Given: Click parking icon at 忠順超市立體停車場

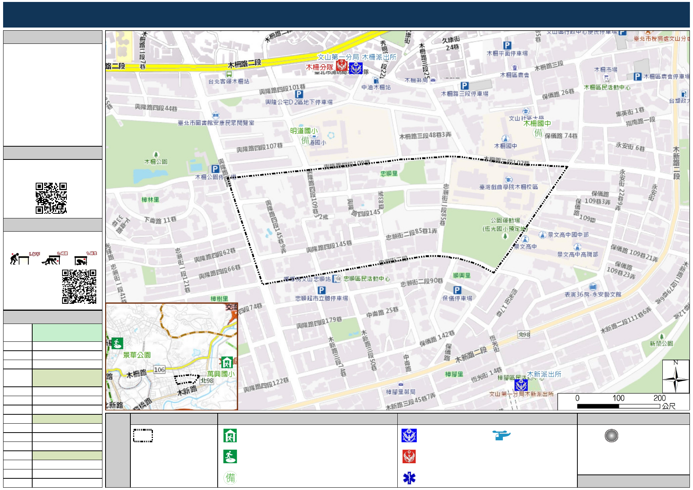Looking at the screenshot, I should 321,290.
